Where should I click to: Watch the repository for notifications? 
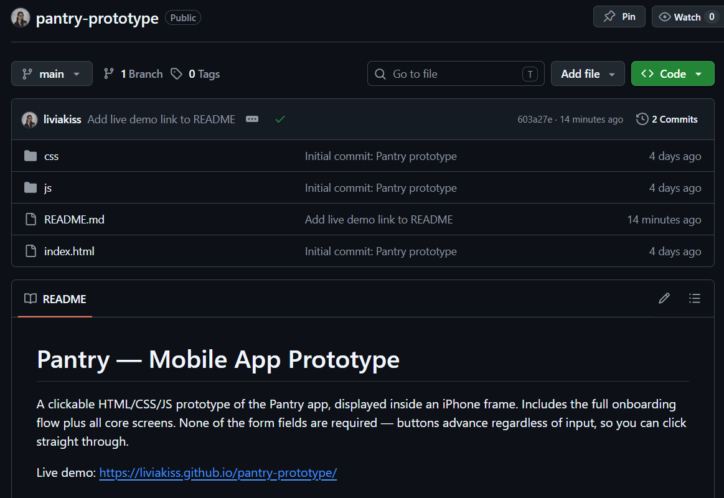pyautogui.click(x=688, y=17)
